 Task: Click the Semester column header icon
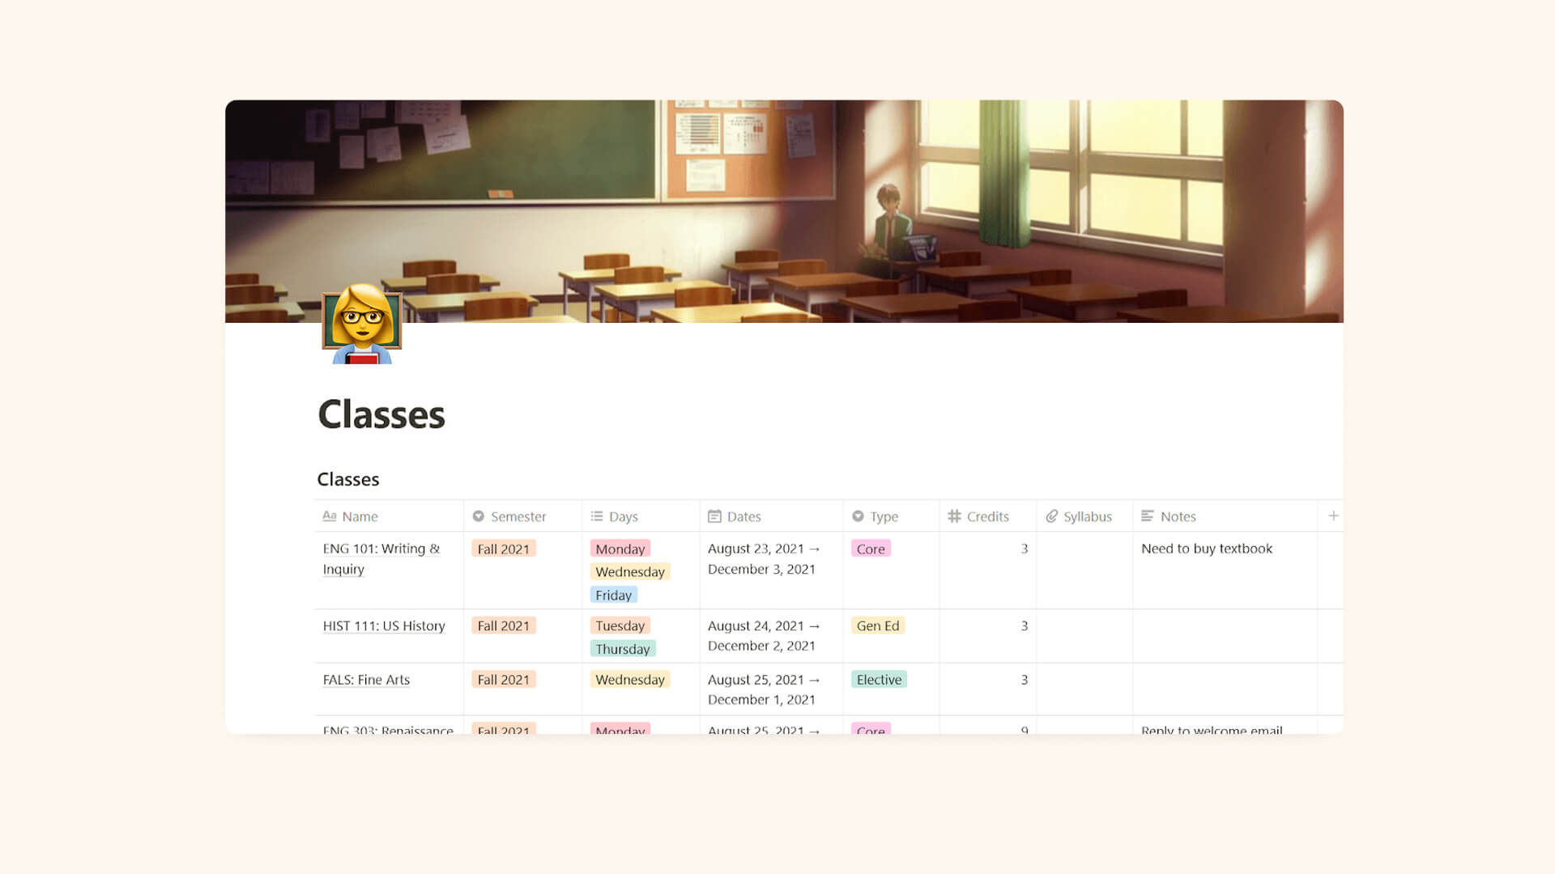click(x=477, y=516)
